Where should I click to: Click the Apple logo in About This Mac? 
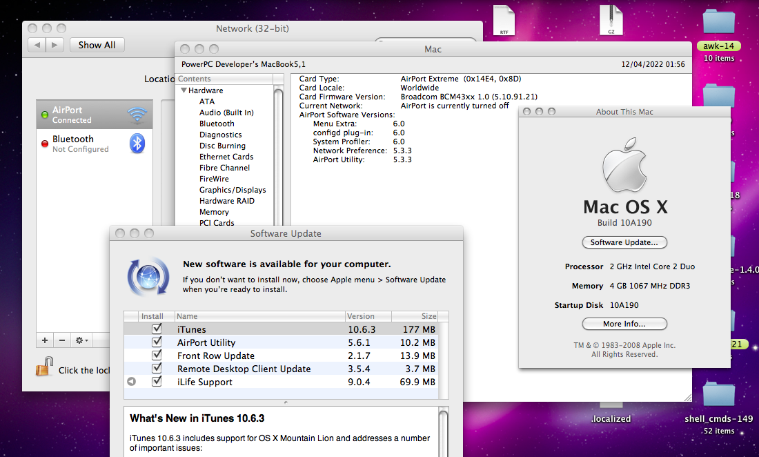[x=624, y=164]
